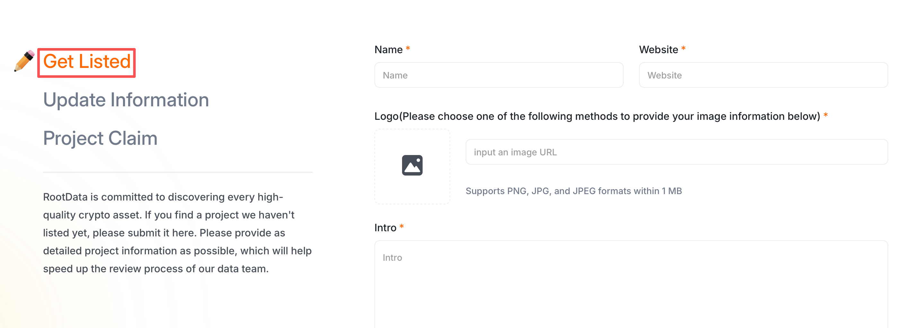The image size is (912, 328).
Task: Switch to the Update Information tab
Action: coord(126,100)
